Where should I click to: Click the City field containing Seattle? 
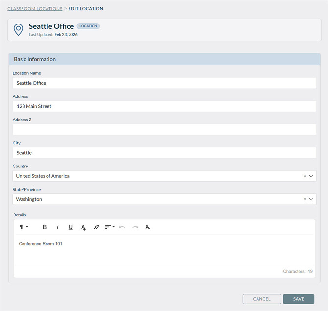pos(164,153)
